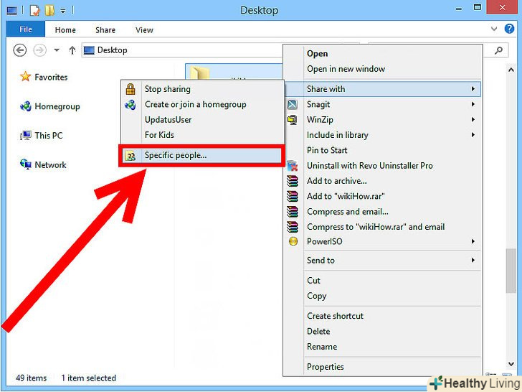Screen dimensions: 522x392
Task: Click the Specific people users icon
Action: (x=130, y=156)
